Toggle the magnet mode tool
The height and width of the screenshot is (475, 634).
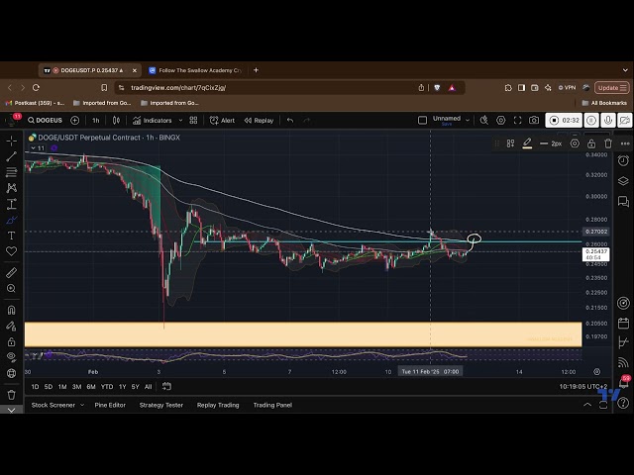(11, 310)
